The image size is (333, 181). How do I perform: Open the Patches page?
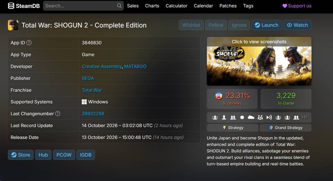228,6
